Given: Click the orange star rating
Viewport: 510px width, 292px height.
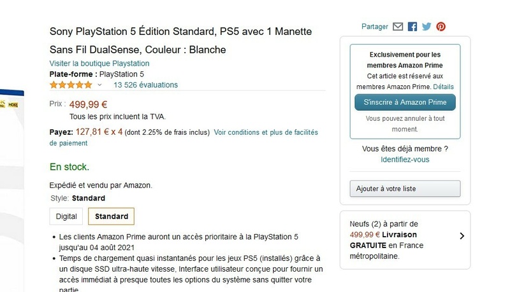Looking at the screenshot, I should click(70, 85).
